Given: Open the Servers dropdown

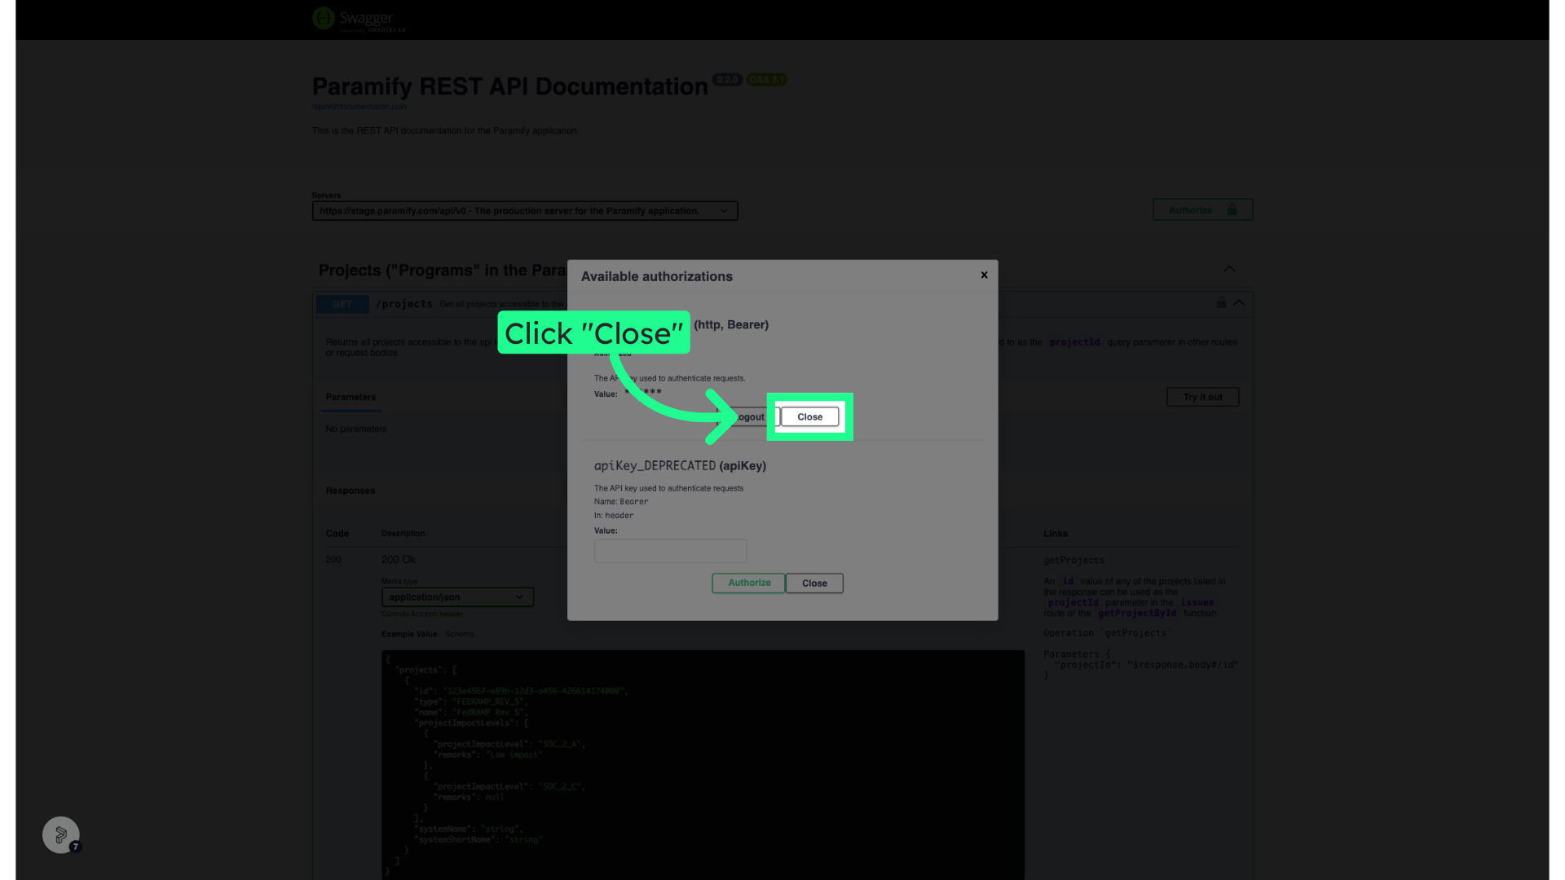Looking at the screenshot, I should (525, 211).
